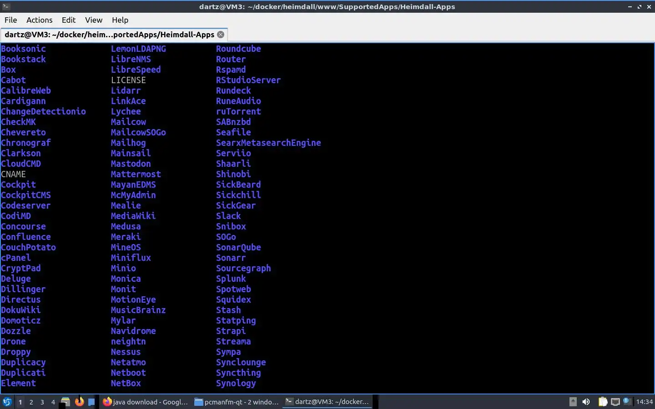Click the Sourcegraph directory entry
This screenshot has width=655, height=409.
pyautogui.click(x=243, y=268)
